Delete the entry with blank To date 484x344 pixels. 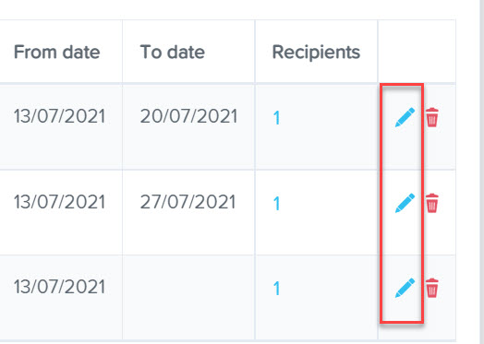[x=432, y=288]
